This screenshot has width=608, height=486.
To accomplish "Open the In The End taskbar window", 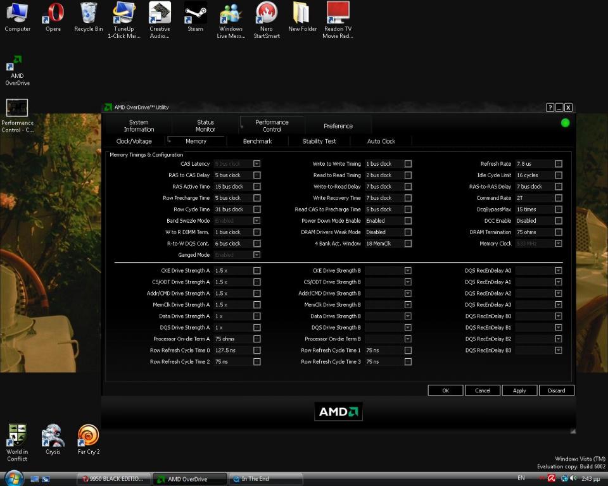I will pyautogui.click(x=266, y=479).
